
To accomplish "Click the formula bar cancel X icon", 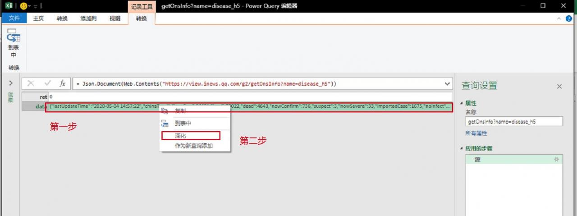I will coord(31,83).
